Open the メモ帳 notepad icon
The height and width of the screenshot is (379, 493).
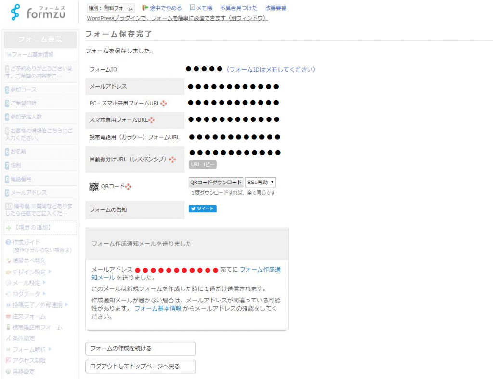(193, 8)
